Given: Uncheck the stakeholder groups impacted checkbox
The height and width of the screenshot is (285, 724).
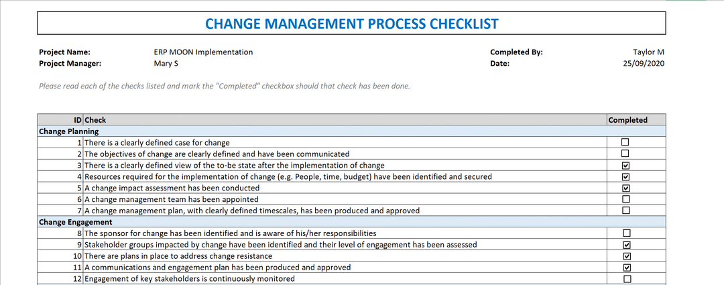Looking at the screenshot, I should [625, 245].
